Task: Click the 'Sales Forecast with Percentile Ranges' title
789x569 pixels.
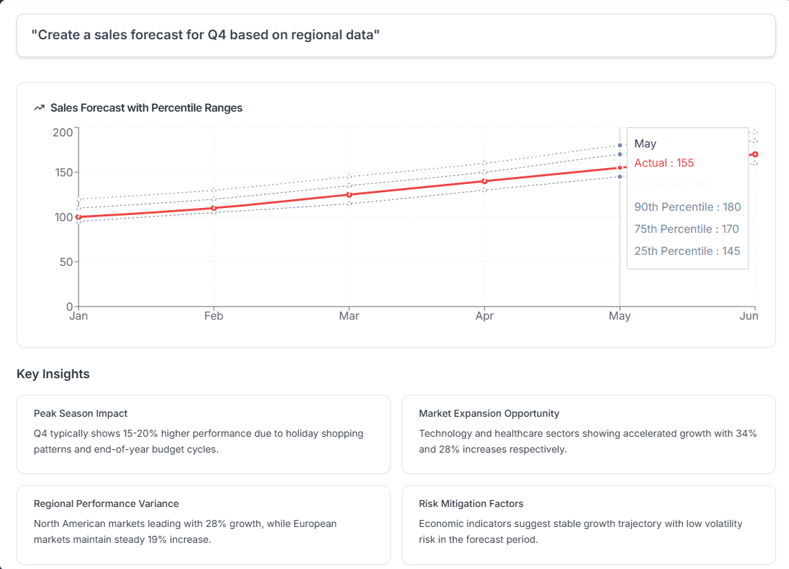Action: 146,108
